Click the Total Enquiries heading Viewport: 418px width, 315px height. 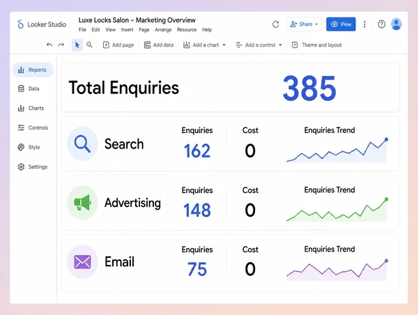124,88
